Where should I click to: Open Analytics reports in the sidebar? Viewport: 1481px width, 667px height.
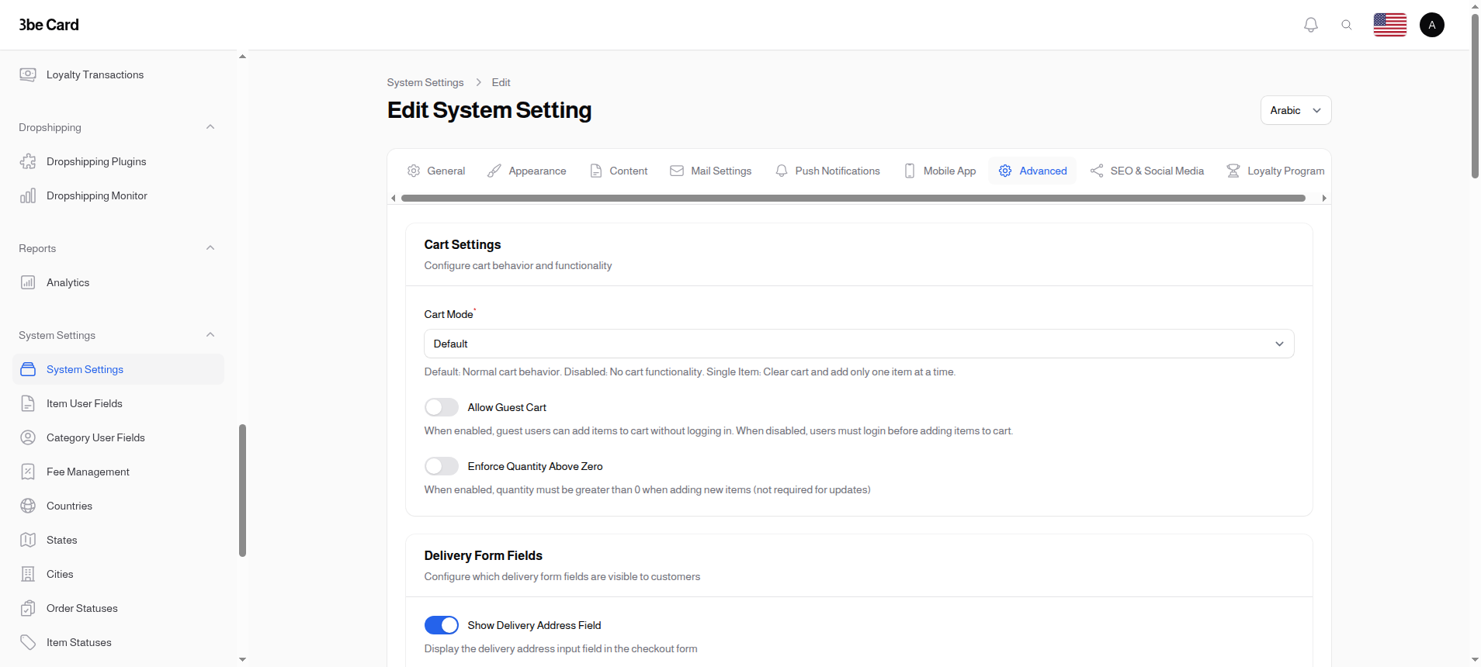[x=68, y=282]
